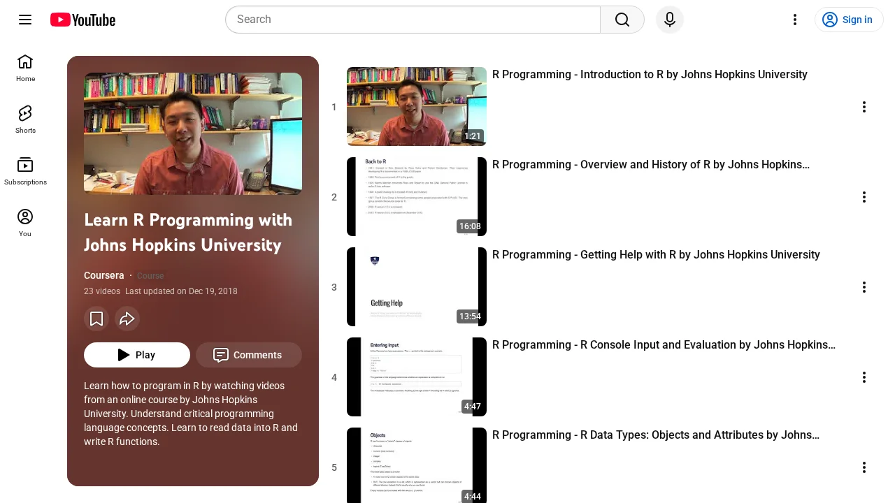Click the '23 videos' count text
895x503 pixels.
102,291
